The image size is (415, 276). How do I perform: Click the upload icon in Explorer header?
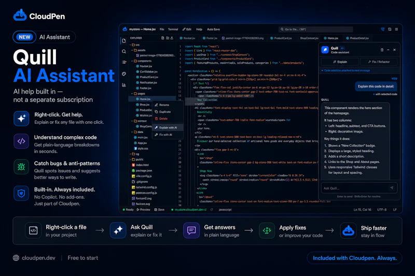pos(172,38)
